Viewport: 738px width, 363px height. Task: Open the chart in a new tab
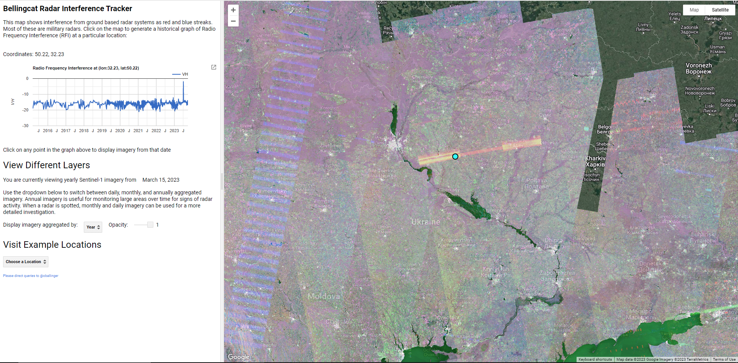pyautogui.click(x=214, y=67)
